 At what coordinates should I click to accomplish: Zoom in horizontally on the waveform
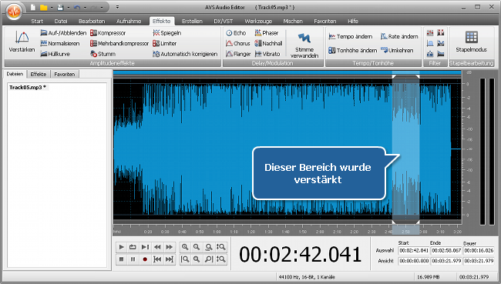point(185,247)
